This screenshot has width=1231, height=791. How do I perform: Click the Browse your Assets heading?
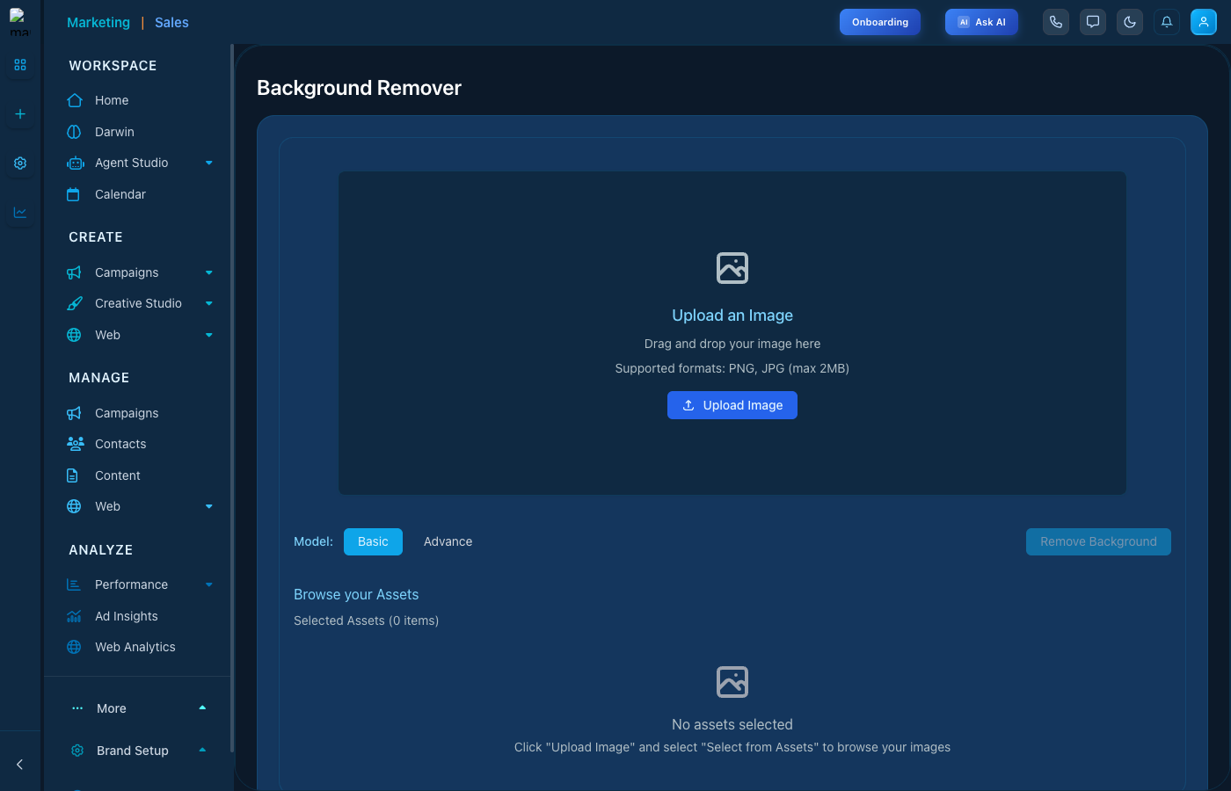coord(356,595)
